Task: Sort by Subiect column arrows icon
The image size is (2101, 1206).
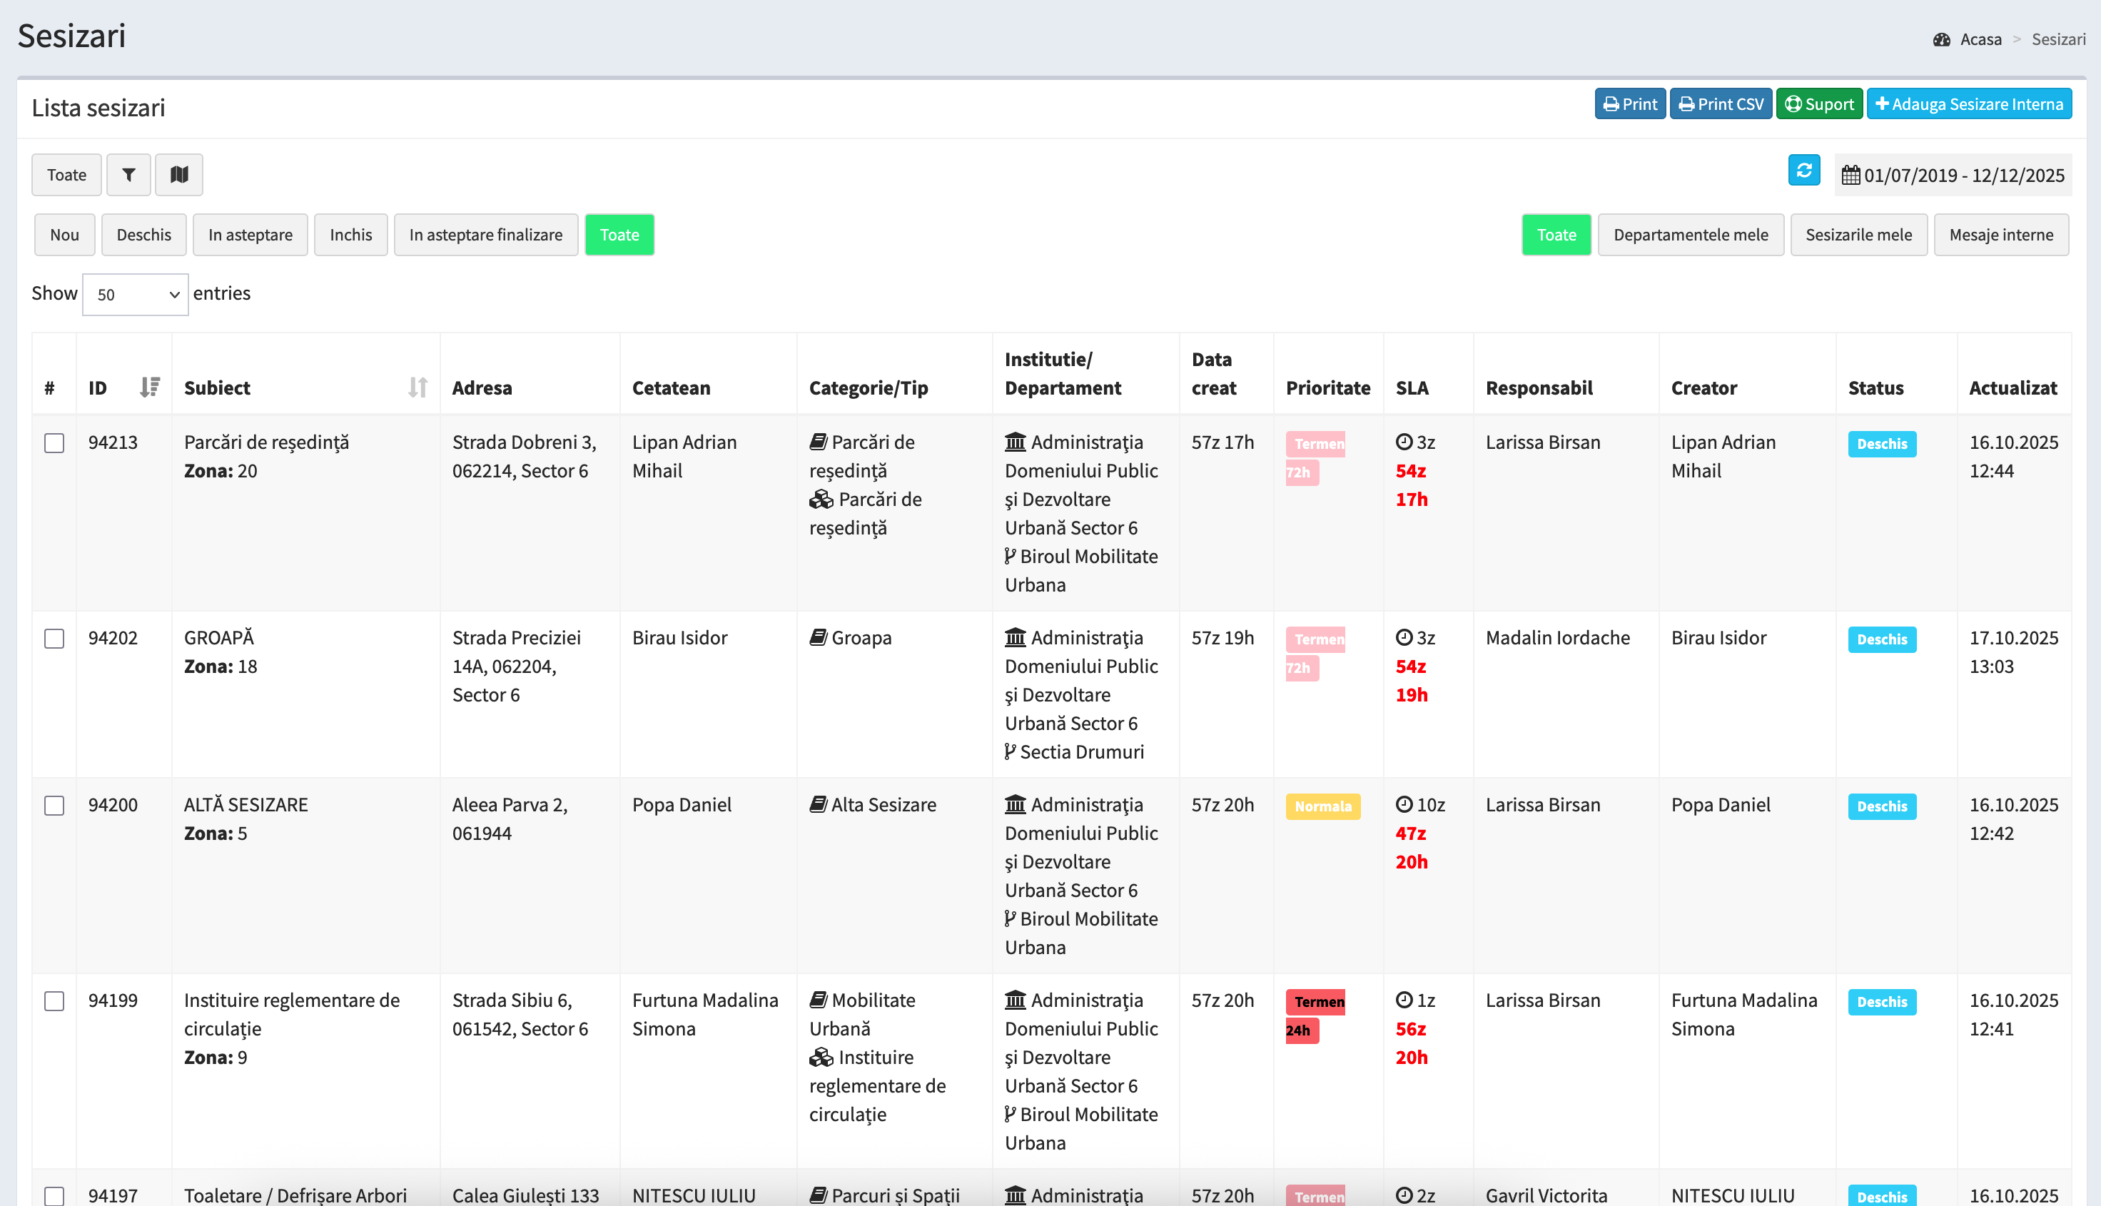Action: 417,387
